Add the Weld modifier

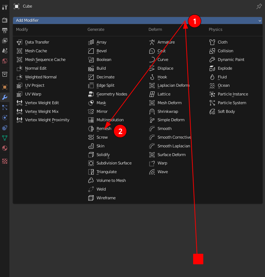pos(97,189)
